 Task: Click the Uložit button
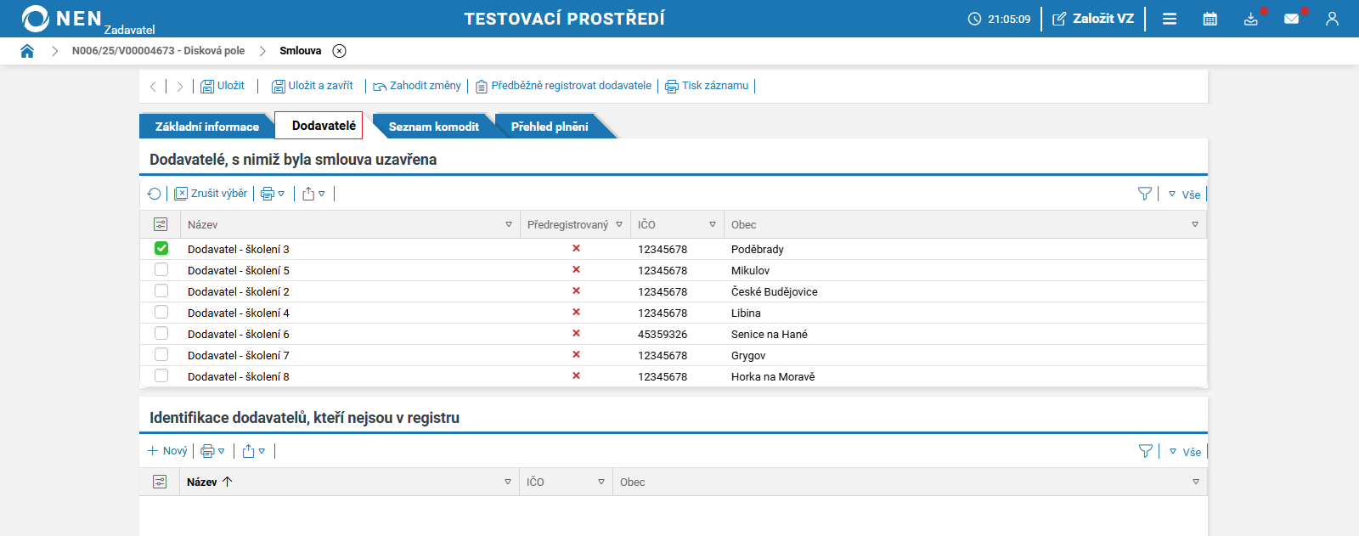click(x=223, y=86)
